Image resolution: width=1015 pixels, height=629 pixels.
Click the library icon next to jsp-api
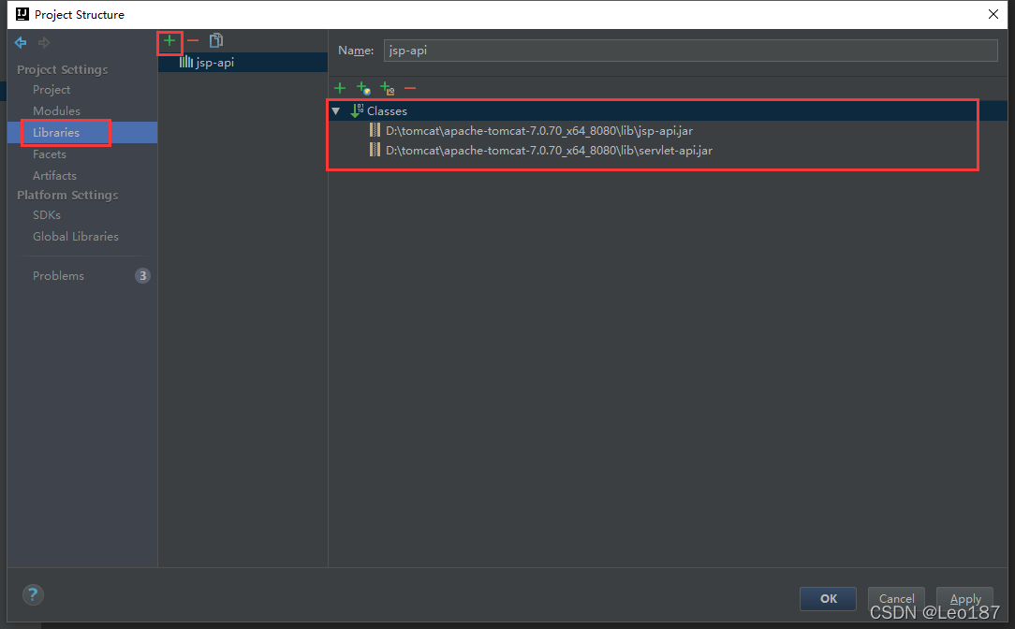tap(185, 62)
